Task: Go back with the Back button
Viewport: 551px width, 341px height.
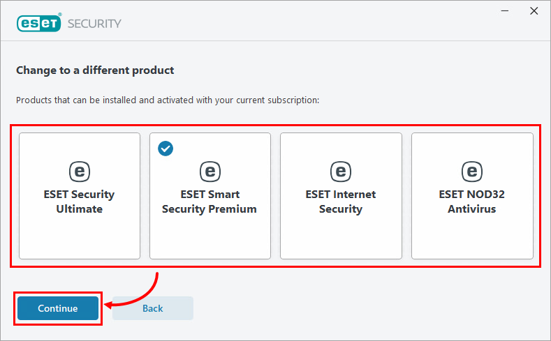Action: click(152, 308)
